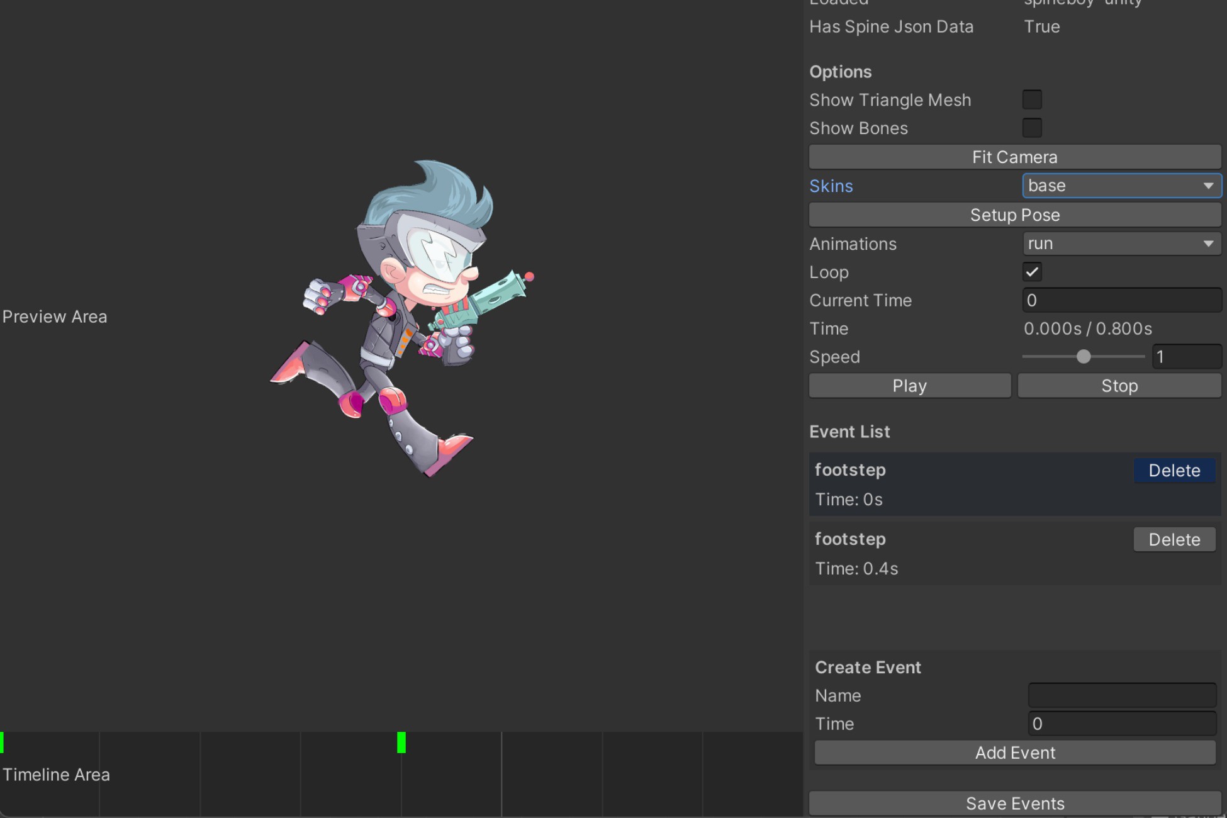Click the Fit Camera button
The width and height of the screenshot is (1227, 818).
pyautogui.click(x=1015, y=157)
